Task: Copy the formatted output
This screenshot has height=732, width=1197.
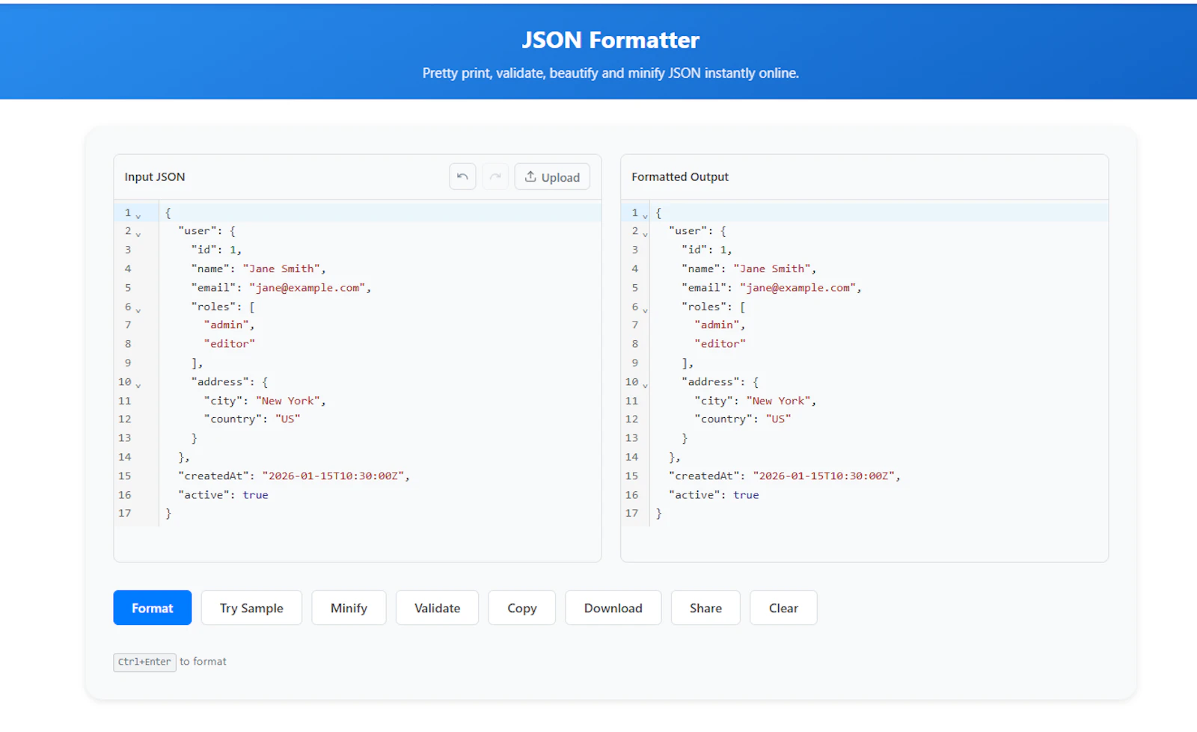Action: (522, 608)
